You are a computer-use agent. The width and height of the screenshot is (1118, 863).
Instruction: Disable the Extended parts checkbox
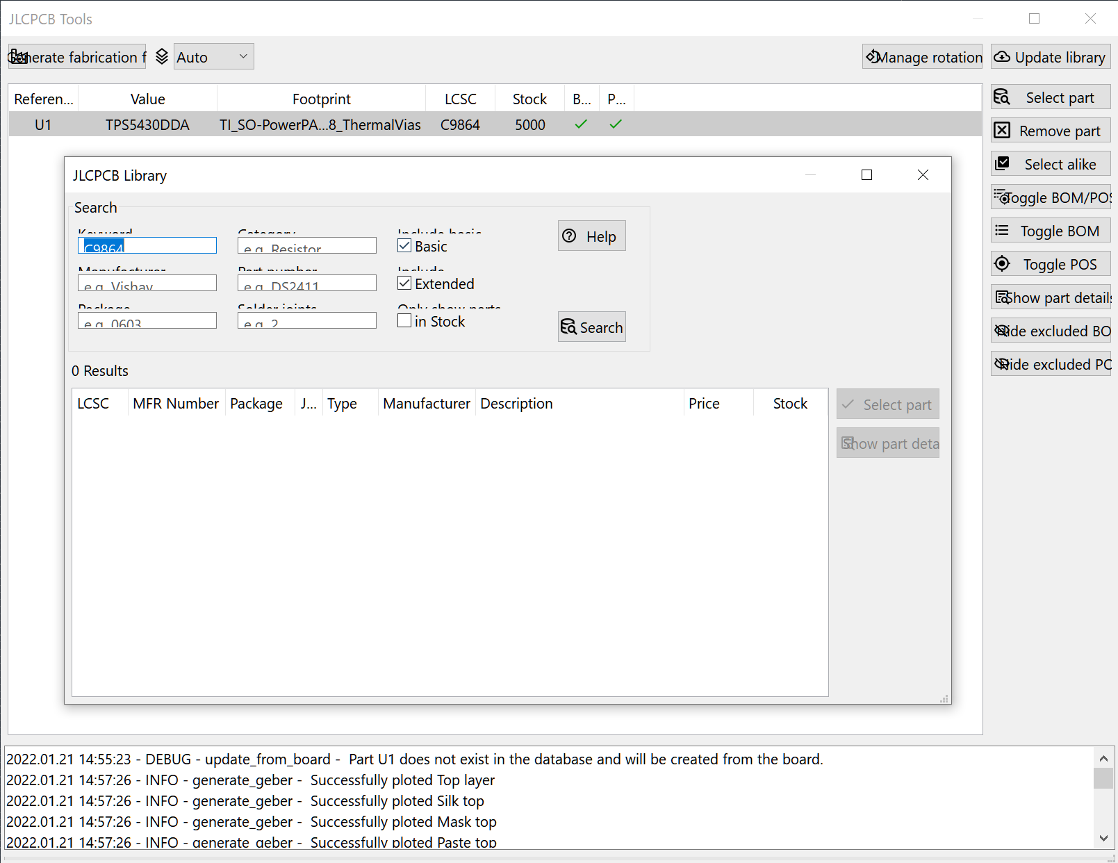(404, 283)
